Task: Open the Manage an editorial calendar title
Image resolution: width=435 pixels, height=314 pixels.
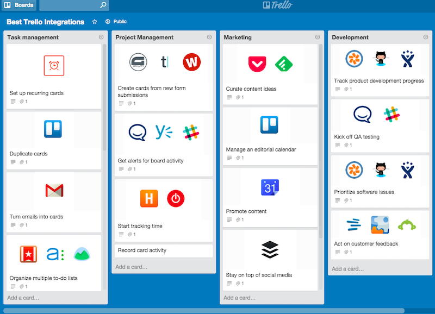Action: click(x=261, y=149)
